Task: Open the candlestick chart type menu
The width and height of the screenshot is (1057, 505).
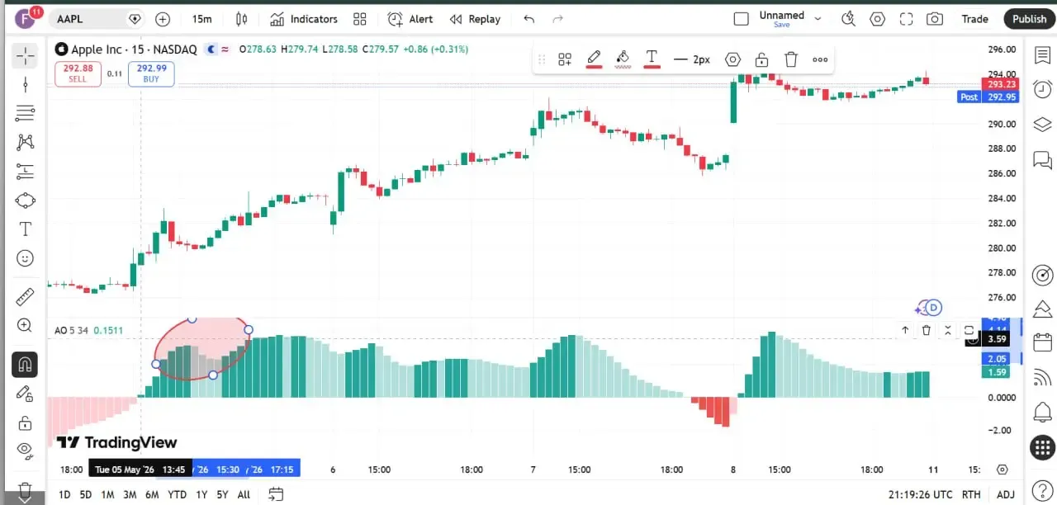Action: click(x=241, y=19)
